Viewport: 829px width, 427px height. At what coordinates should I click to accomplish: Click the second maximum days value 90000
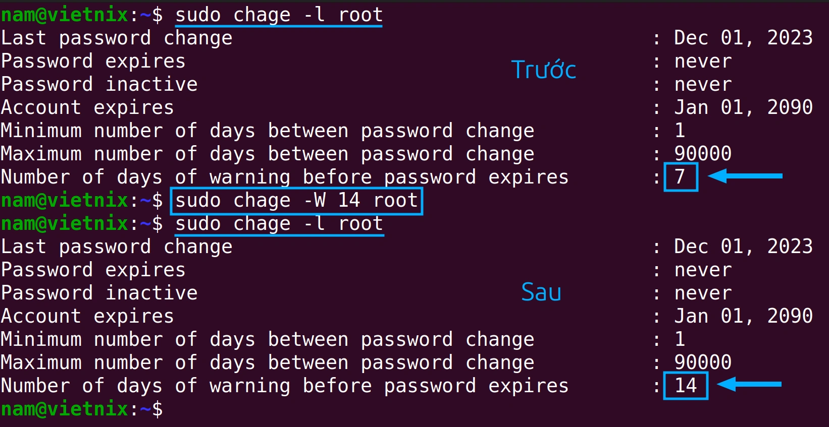[x=703, y=362]
